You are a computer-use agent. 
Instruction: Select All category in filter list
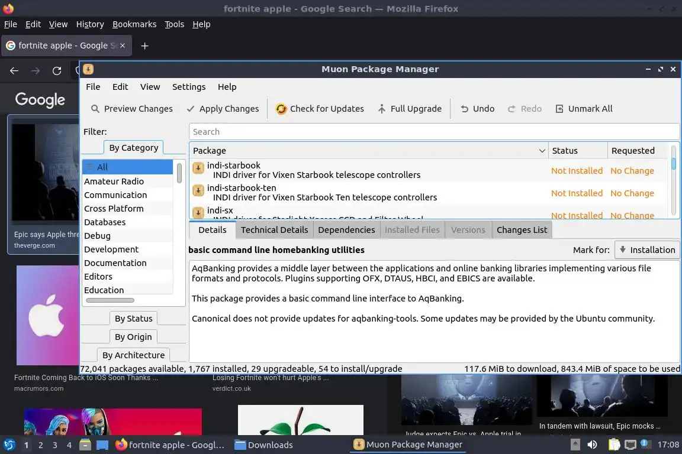(x=127, y=167)
